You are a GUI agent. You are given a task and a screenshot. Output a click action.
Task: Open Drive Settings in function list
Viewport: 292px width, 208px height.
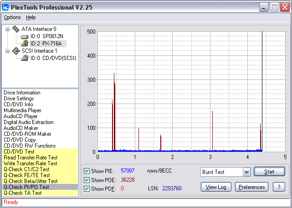click(19, 99)
